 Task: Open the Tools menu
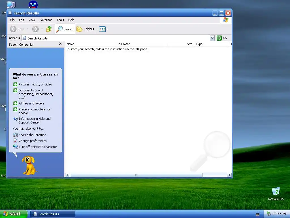pyautogui.click(x=60, y=20)
